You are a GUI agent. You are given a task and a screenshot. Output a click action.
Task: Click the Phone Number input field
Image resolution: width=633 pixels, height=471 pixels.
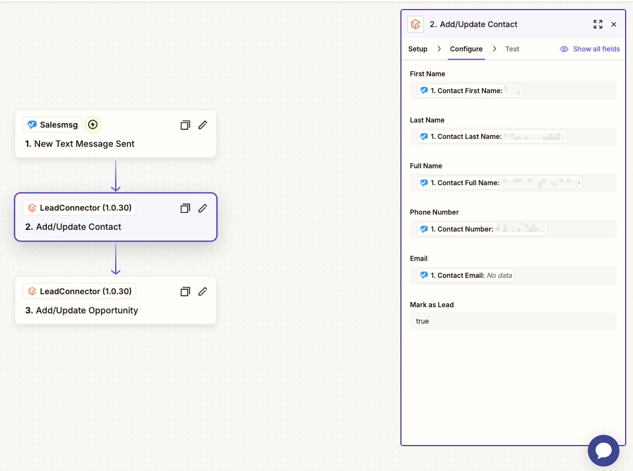coord(513,229)
